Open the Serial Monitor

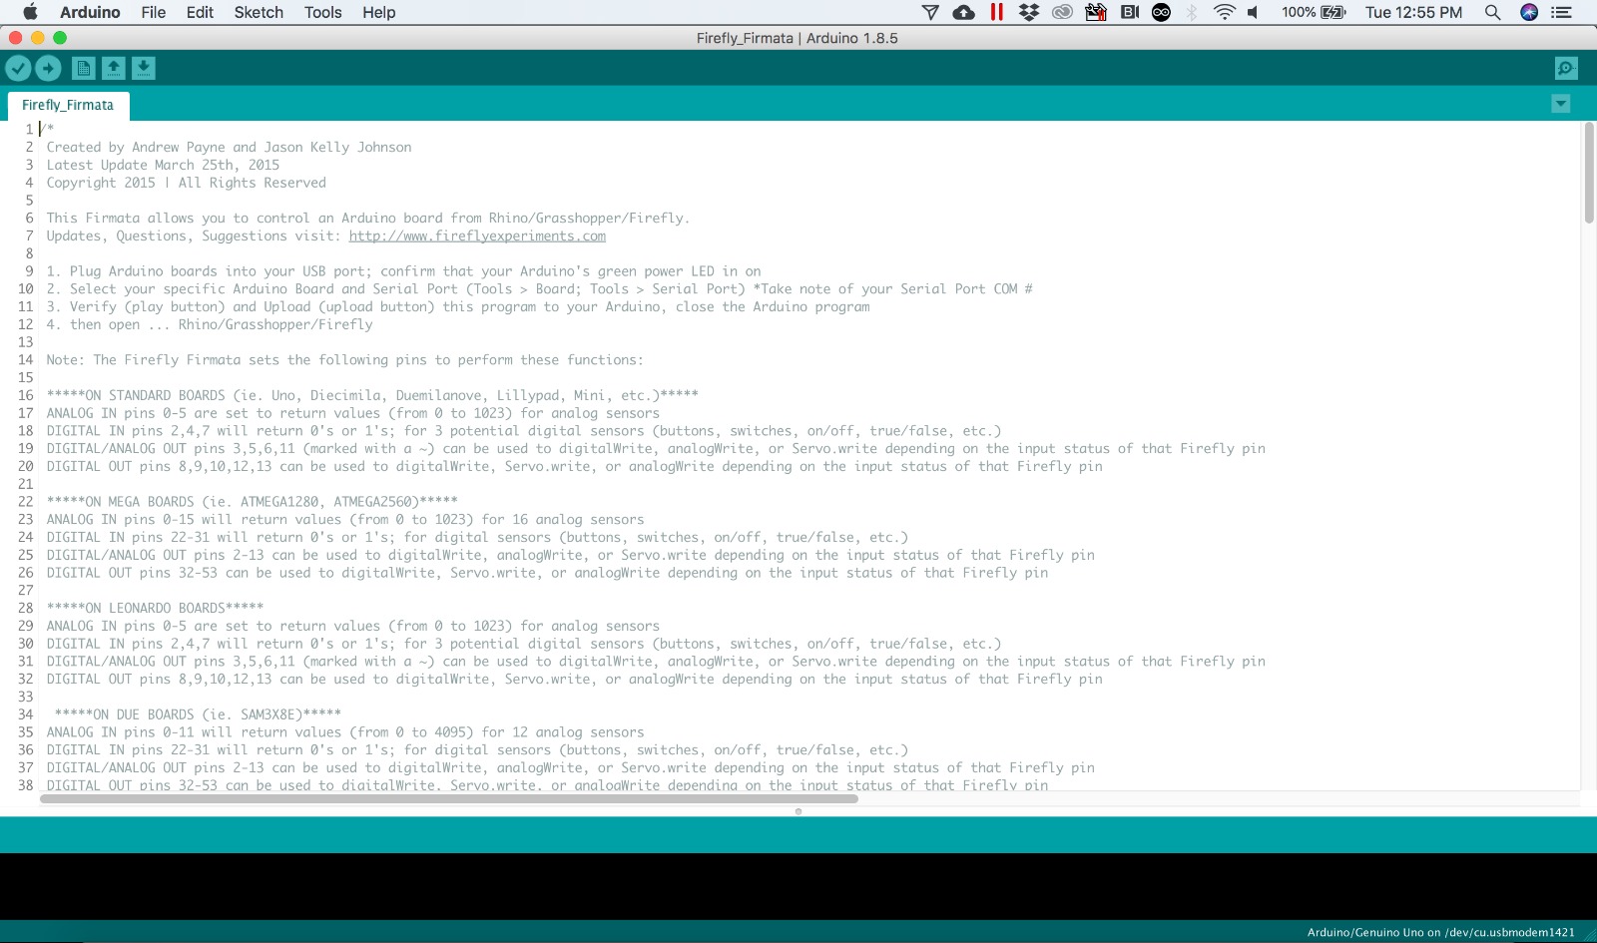click(x=1566, y=68)
